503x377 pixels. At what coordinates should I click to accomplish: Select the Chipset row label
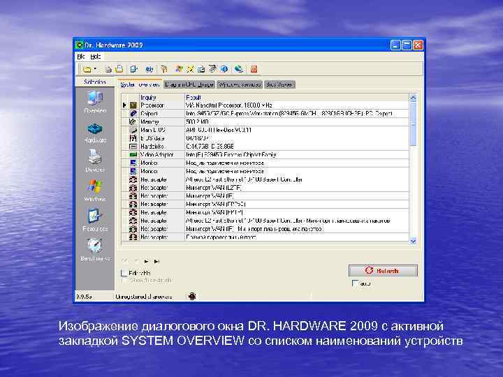149,114
